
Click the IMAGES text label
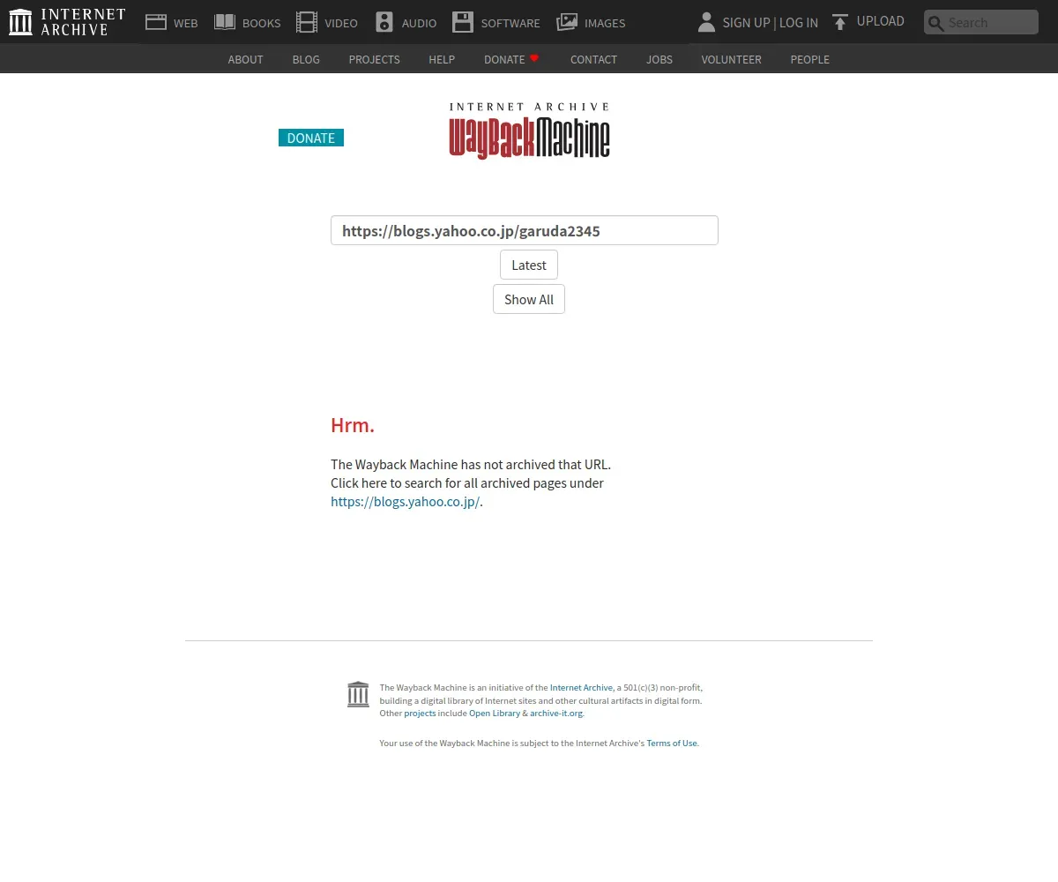click(605, 23)
